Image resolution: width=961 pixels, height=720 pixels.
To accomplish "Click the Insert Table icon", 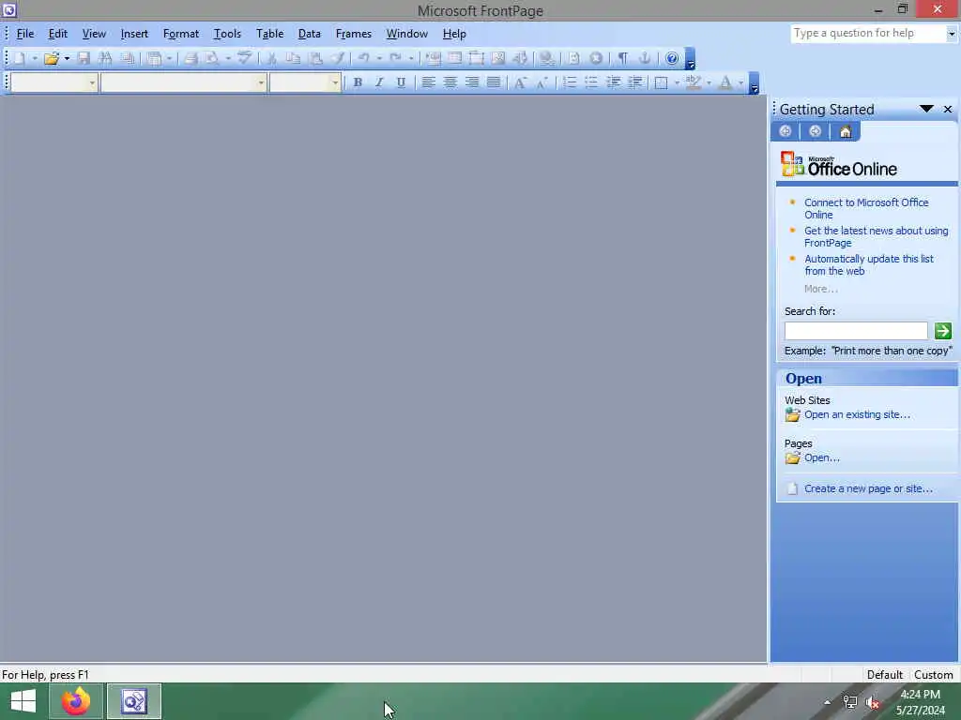I will point(455,58).
